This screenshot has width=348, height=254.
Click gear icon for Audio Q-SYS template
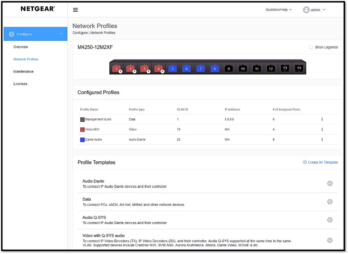[x=330, y=220]
